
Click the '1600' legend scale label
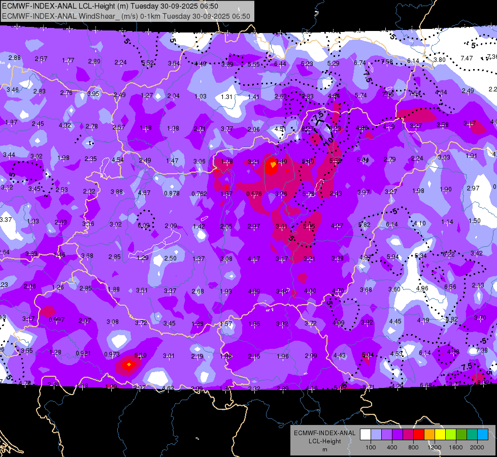click(x=455, y=447)
